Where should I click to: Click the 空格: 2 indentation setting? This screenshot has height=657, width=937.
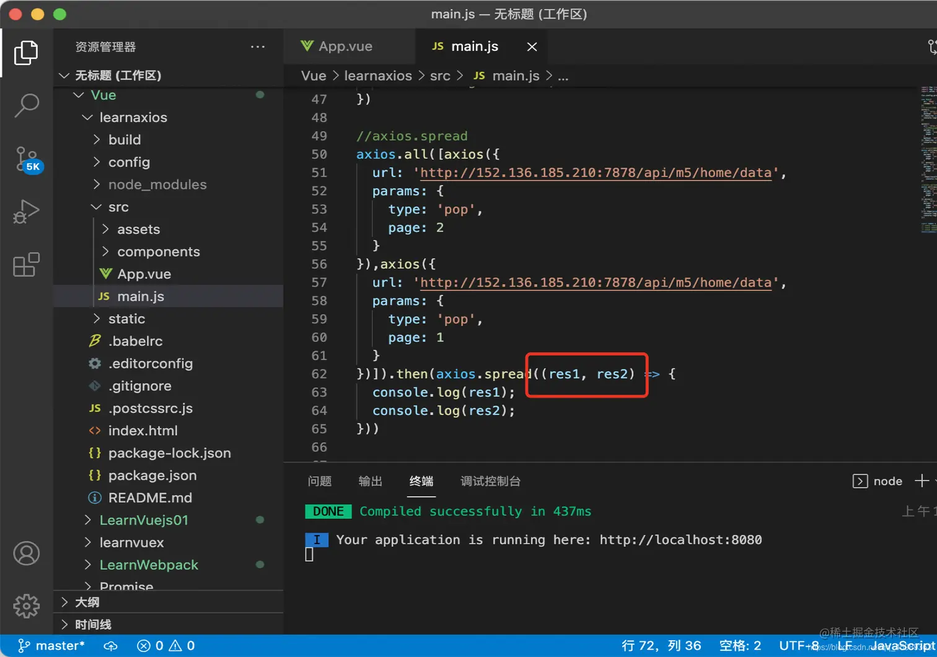coord(740,646)
